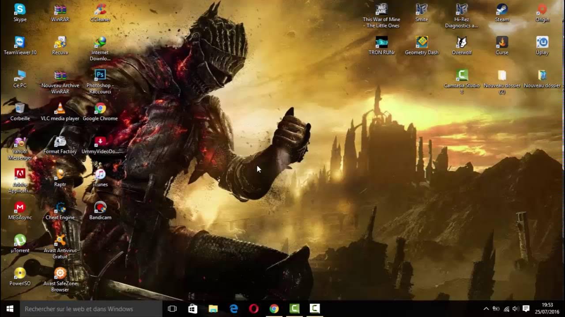Launch Microsoft Edge from the taskbar
Screen dimensions: 565x317
(x=234, y=309)
